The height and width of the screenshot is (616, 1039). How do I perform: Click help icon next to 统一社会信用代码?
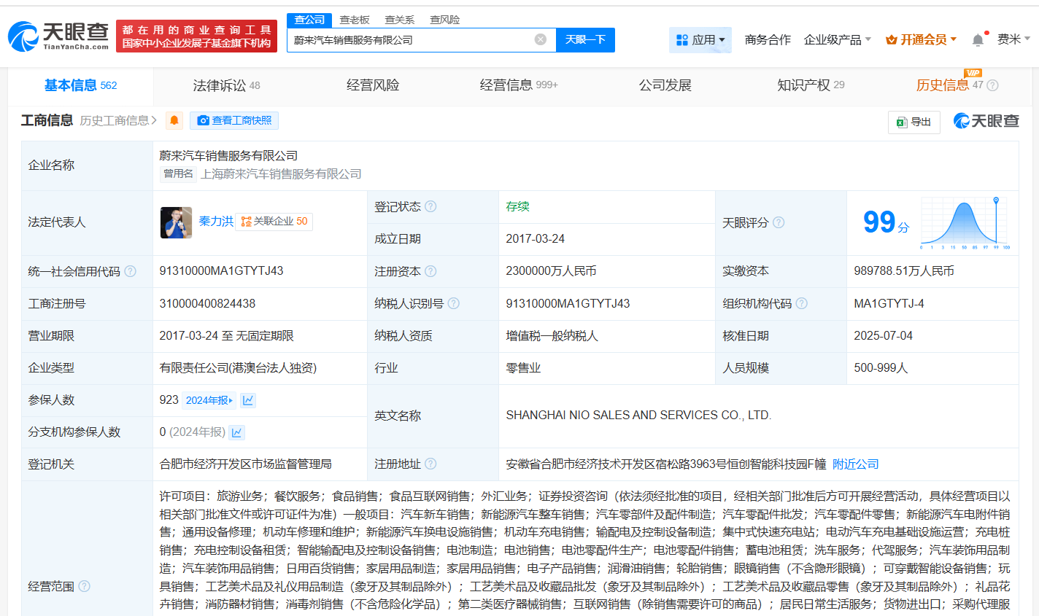click(x=130, y=271)
